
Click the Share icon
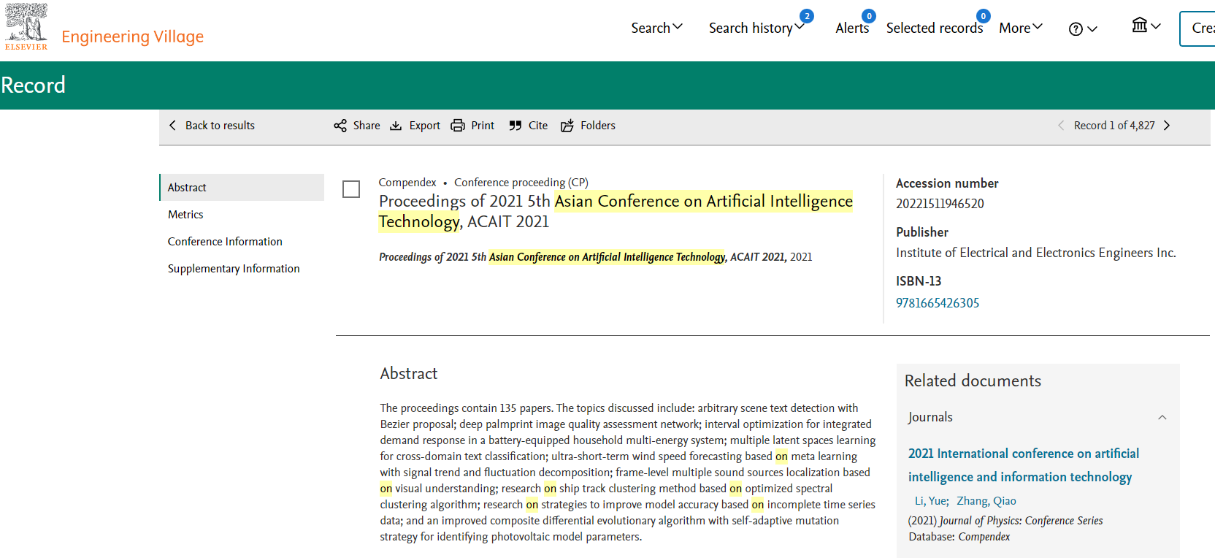click(340, 126)
